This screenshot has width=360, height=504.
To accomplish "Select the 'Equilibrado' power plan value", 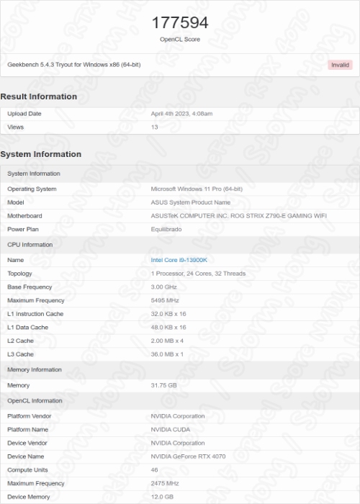I will pyautogui.click(x=166, y=230).
